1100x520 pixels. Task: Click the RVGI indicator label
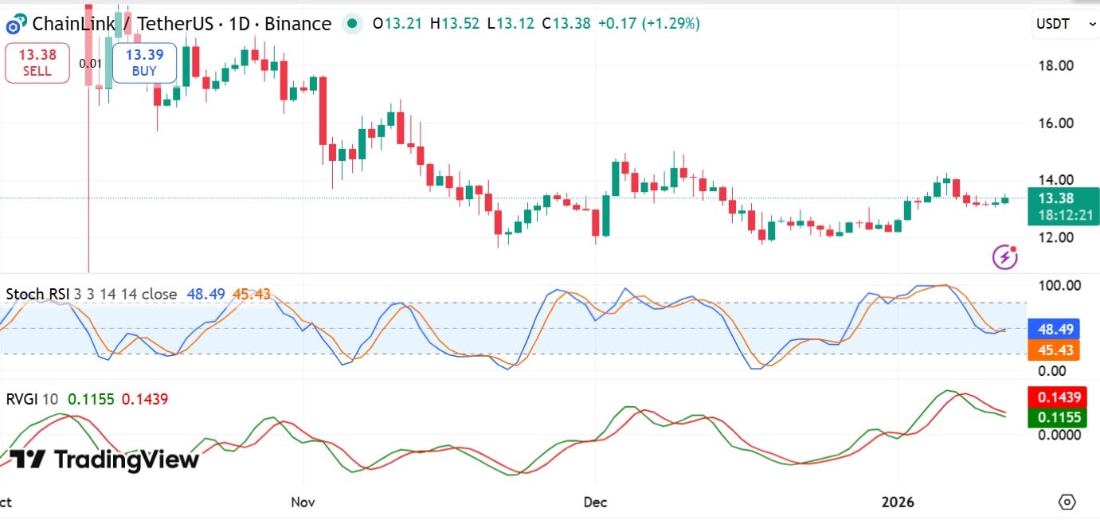click(24, 398)
